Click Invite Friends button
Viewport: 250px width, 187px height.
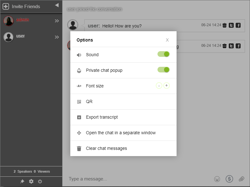point(21,7)
